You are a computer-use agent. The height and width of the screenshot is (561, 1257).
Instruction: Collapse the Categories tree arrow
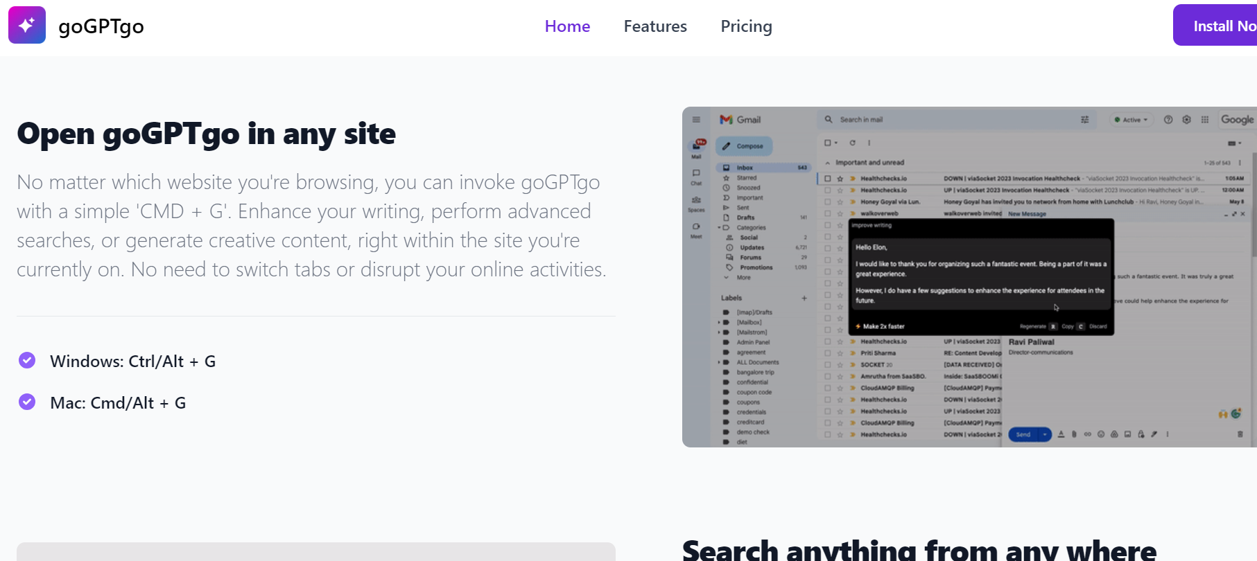tap(719, 227)
